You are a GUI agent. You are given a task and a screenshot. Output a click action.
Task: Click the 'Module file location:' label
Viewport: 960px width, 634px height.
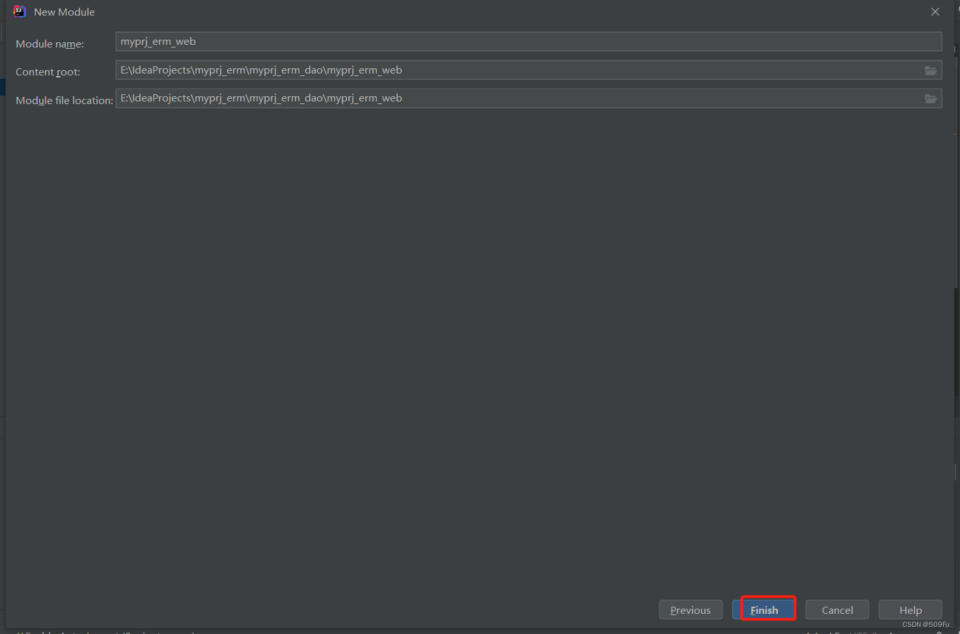(64, 100)
